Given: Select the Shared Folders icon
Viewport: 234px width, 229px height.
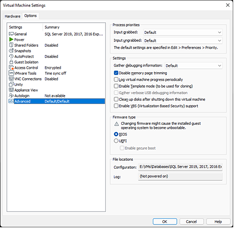Looking at the screenshot, I should pos(11,45).
